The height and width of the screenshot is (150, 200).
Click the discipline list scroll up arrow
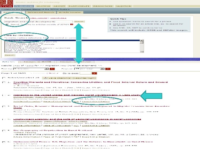[141, 41]
